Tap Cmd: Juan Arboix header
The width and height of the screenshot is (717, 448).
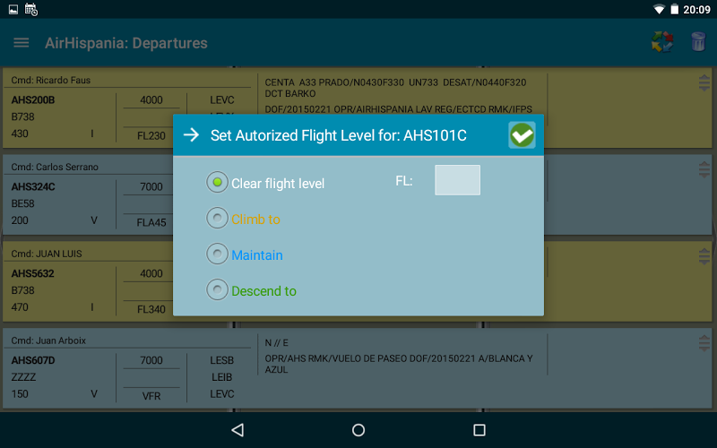pos(48,340)
